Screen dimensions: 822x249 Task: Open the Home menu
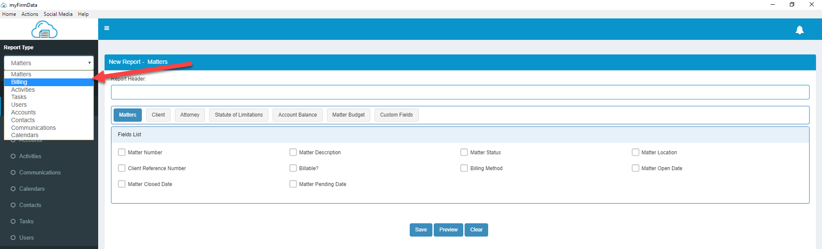9,14
